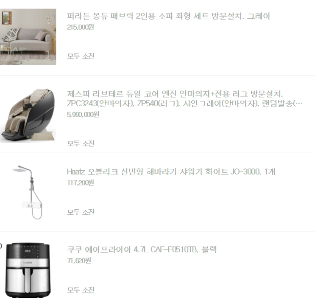The width and height of the screenshot is (315, 298).
Task: Click the 쿠쿠 에어프라이어 4.7L title
Action: point(142,250)
